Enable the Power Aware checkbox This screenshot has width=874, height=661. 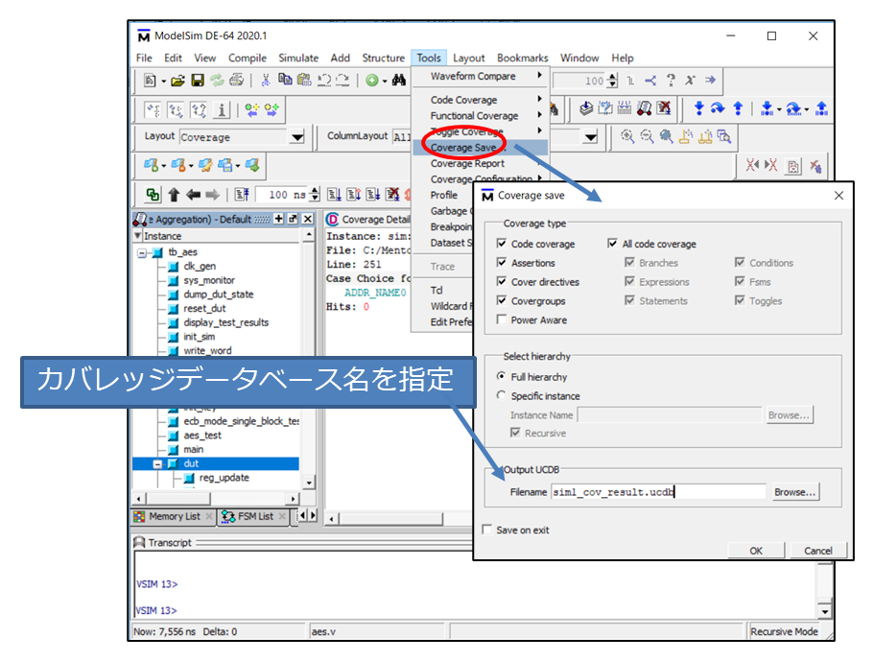[x=502, y=319]
